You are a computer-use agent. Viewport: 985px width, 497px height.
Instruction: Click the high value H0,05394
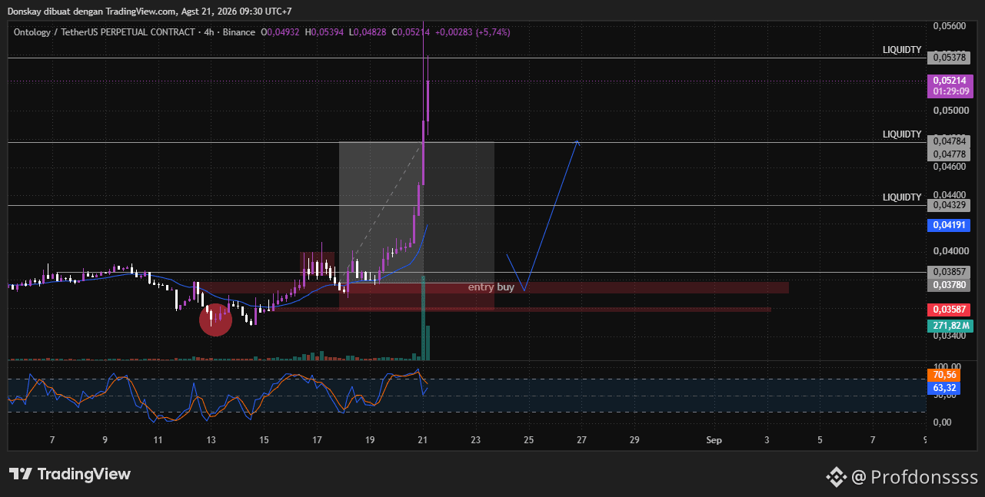click(x=325, y=32)
